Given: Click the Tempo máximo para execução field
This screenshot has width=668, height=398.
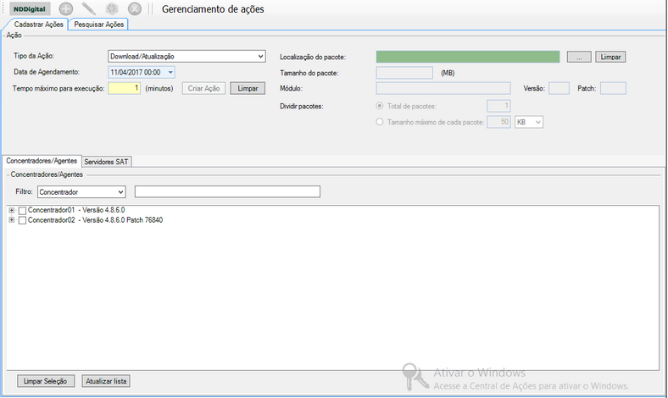Looking at the screenshot, I should click(x=124, y=88).
